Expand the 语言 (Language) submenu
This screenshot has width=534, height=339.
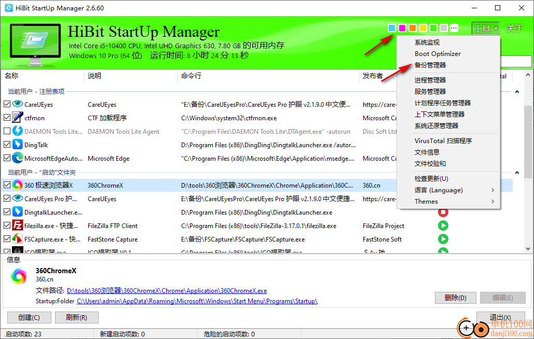[448, 190]
